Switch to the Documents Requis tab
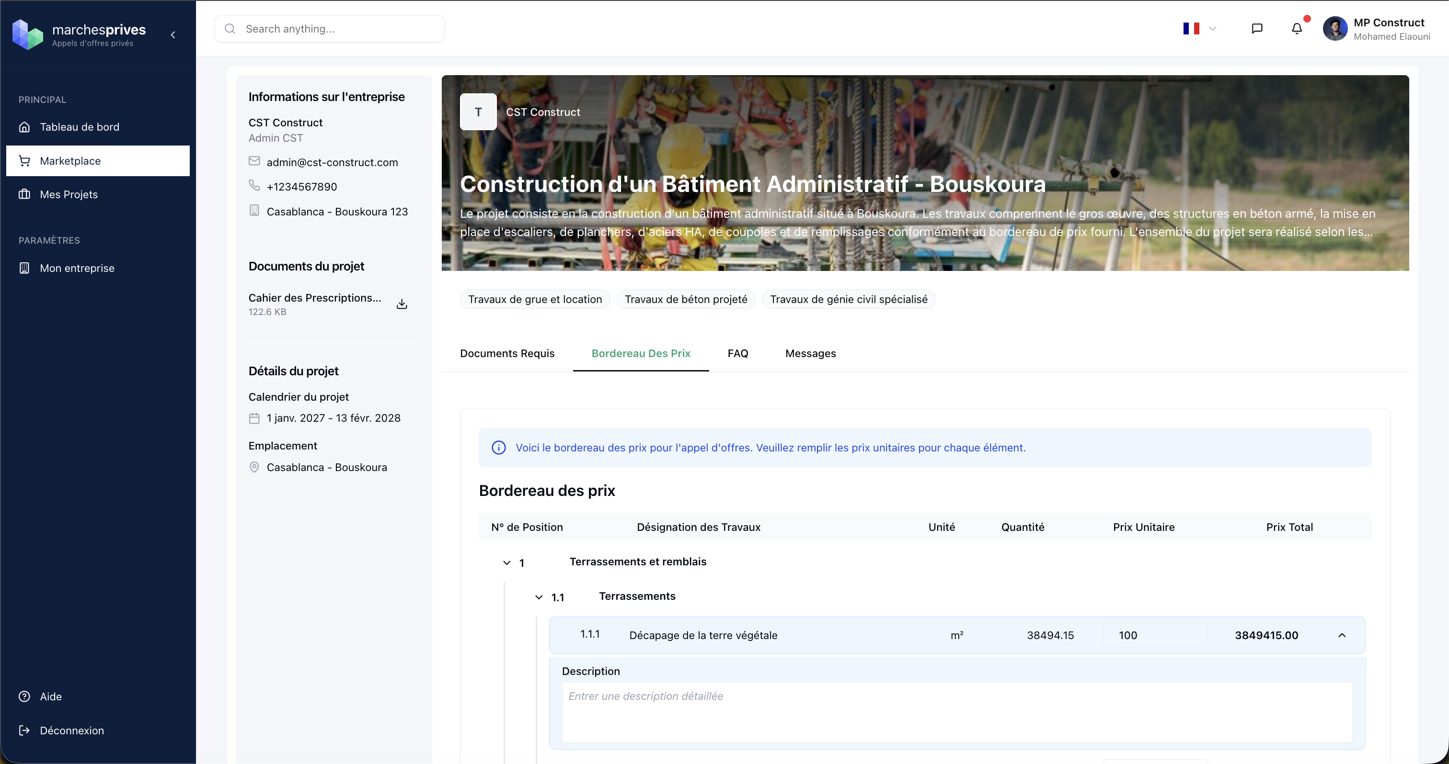Screen dimensions: 1449x764 [507, 353]
